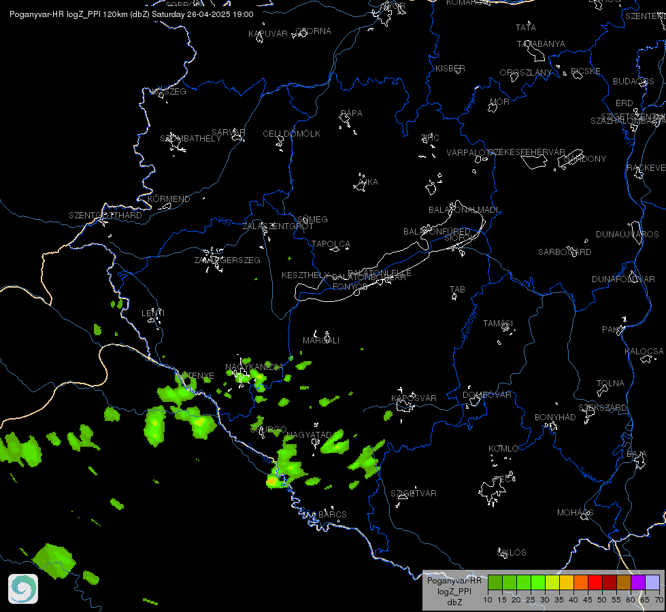Click the 30-35 dBZ yellow-green legend swatch
Viewport: 666px width, 612px height.
point(552,582)
